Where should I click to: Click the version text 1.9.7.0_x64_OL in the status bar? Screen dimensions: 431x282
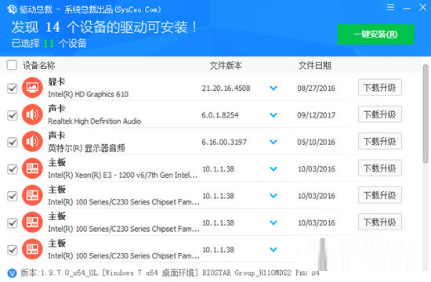[69, 273]
